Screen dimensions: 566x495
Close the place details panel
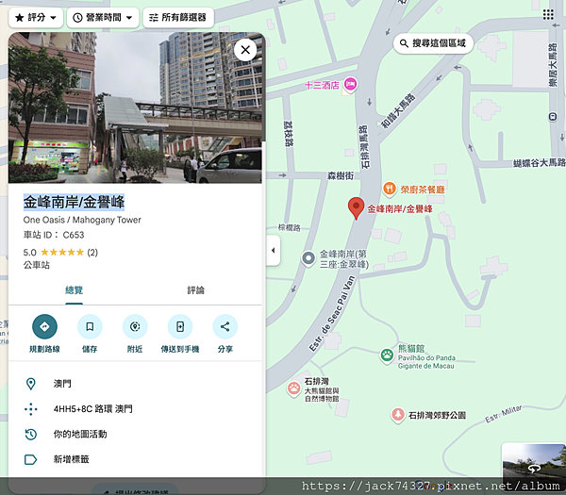(245, 50)
